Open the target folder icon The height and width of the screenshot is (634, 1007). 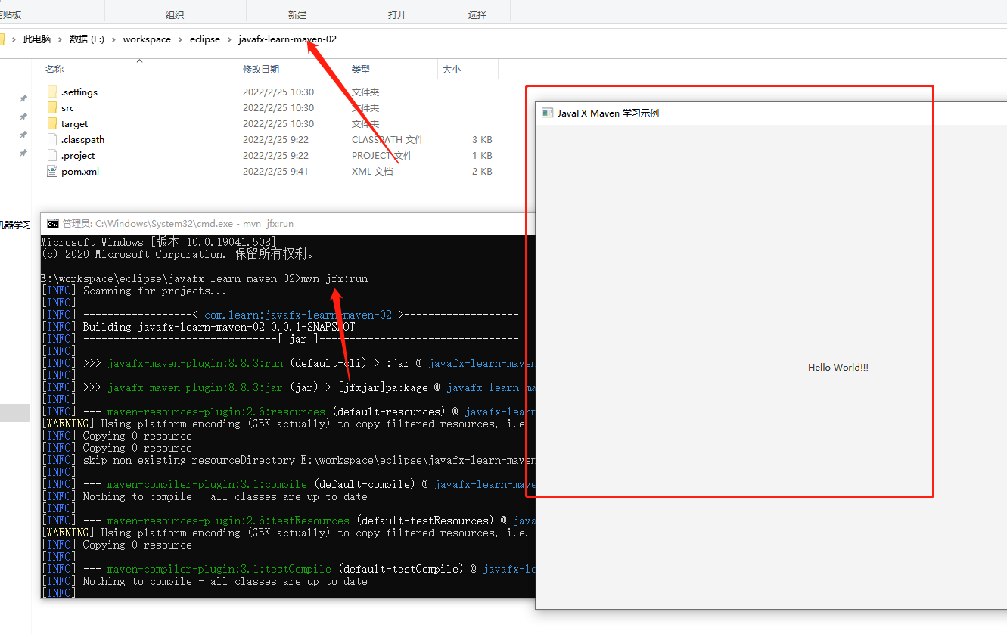click(52, 124)
